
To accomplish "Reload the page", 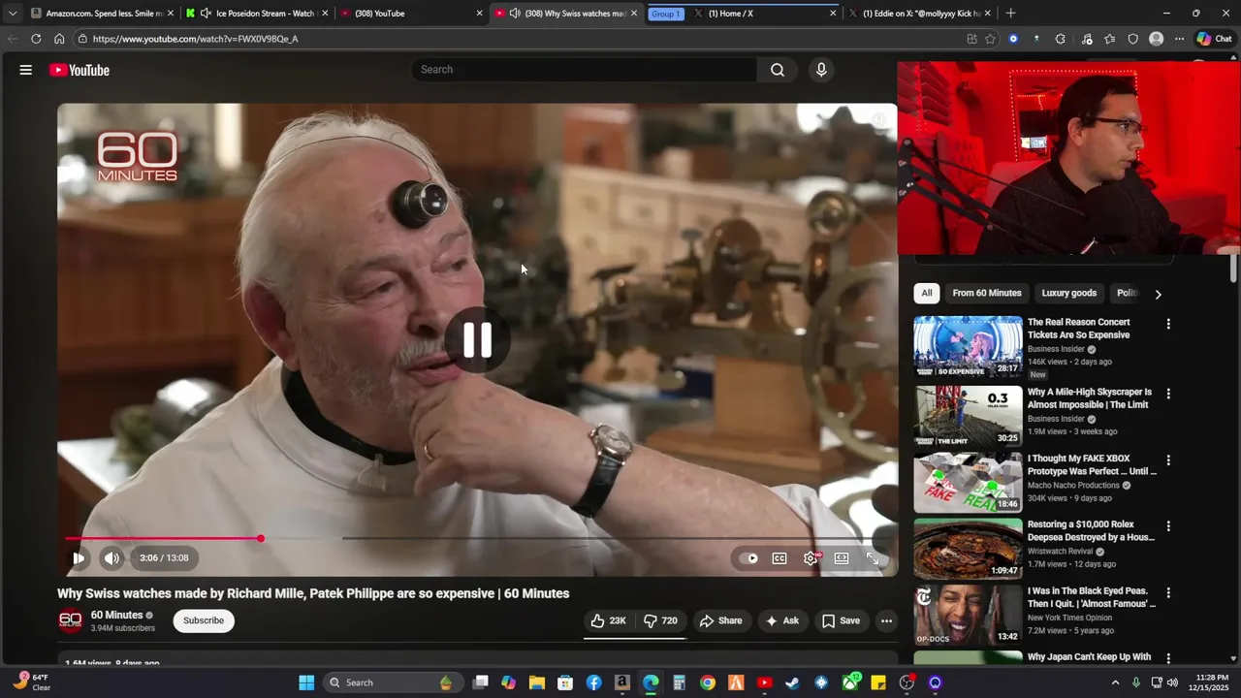I will 36,39.
